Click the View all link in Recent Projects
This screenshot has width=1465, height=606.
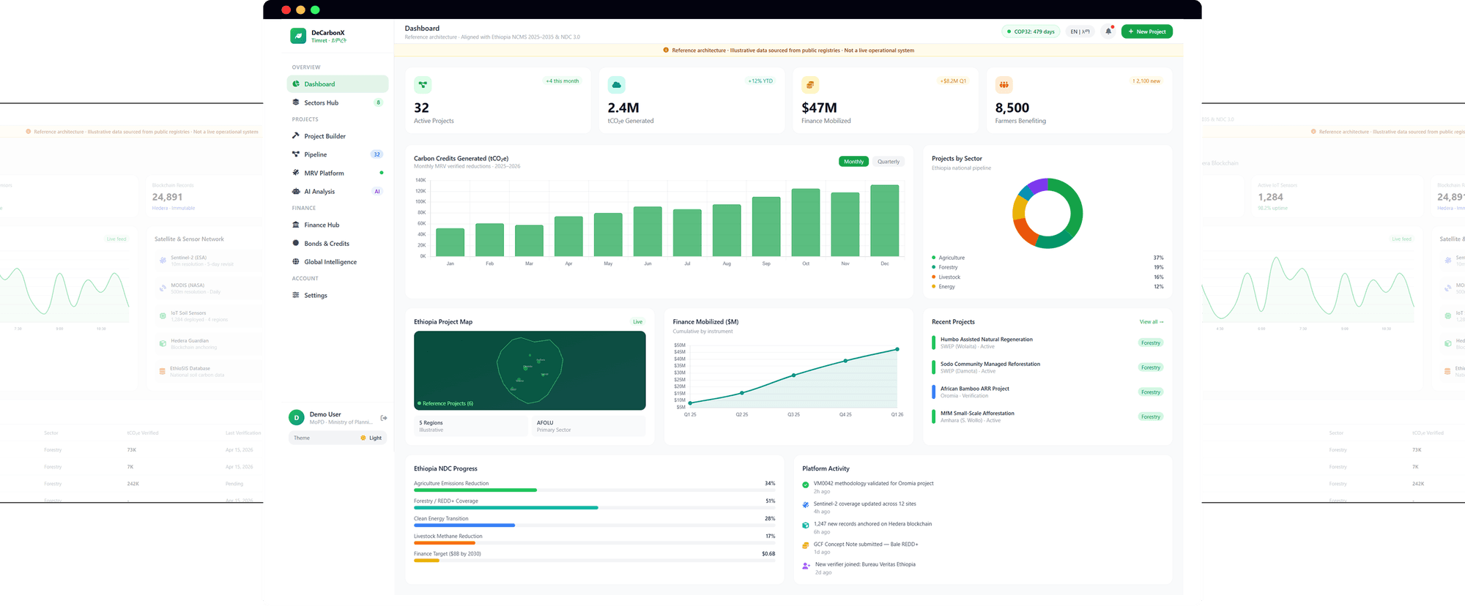coord(1151,322)
